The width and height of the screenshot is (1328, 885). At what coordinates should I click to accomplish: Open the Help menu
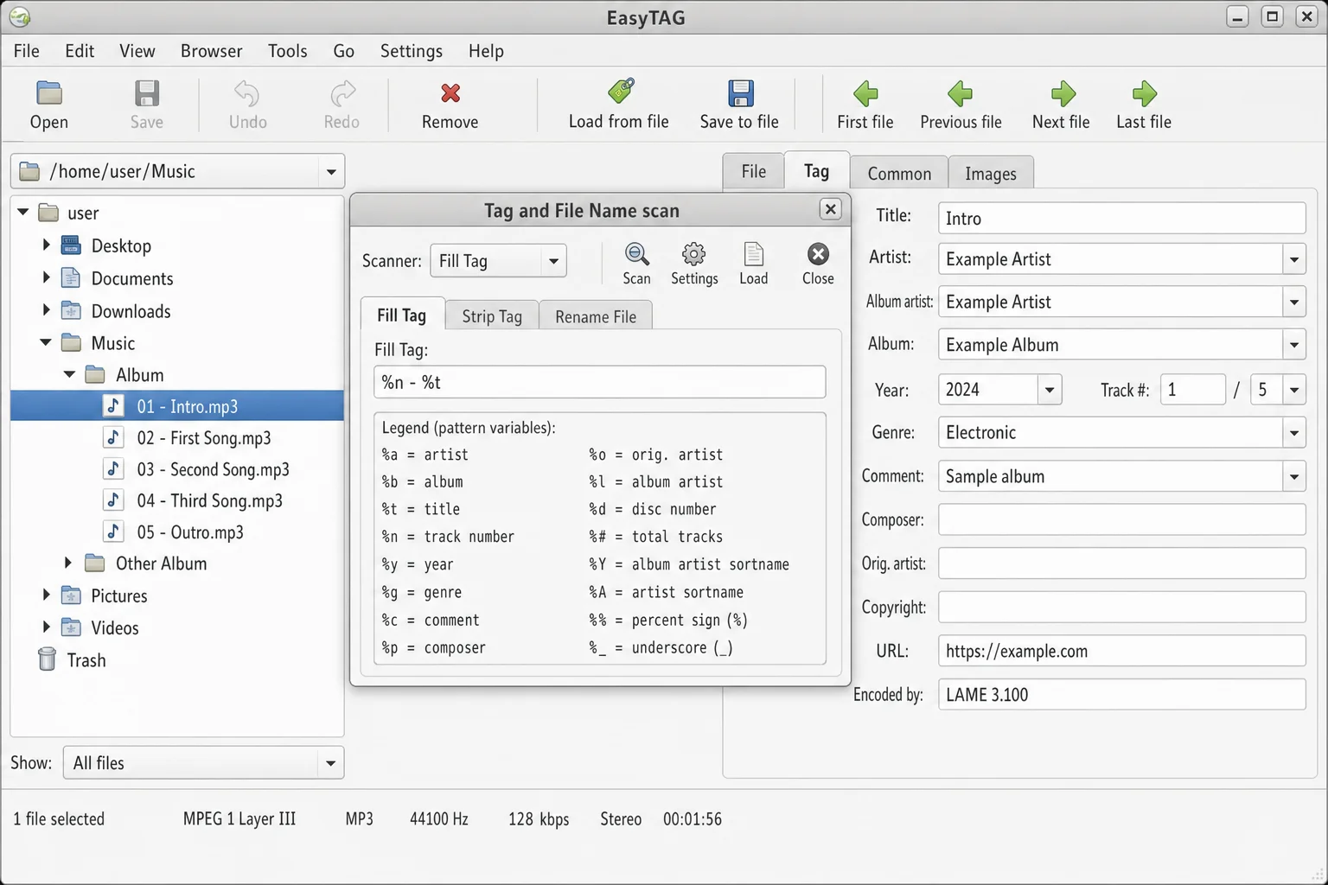486,51
